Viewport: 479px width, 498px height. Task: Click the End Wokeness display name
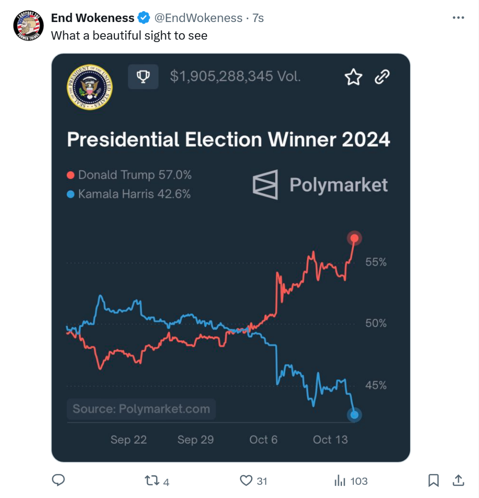pos(93,18)
